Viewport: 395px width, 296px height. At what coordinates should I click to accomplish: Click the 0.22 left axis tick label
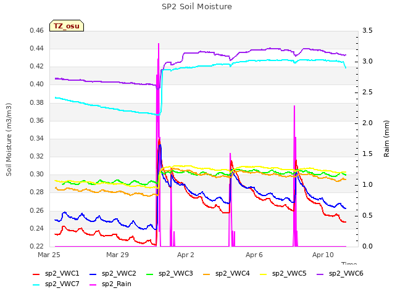(x=37, y=246)
